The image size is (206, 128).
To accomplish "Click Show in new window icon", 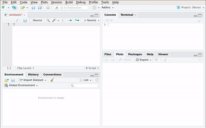I will (18, 20).
